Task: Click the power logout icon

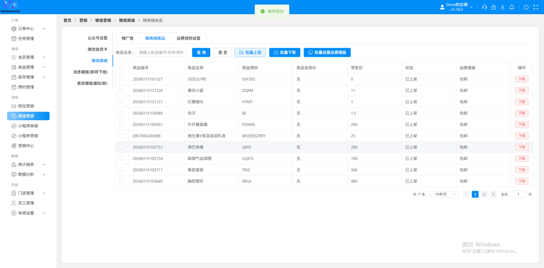Action: (526, 7)
